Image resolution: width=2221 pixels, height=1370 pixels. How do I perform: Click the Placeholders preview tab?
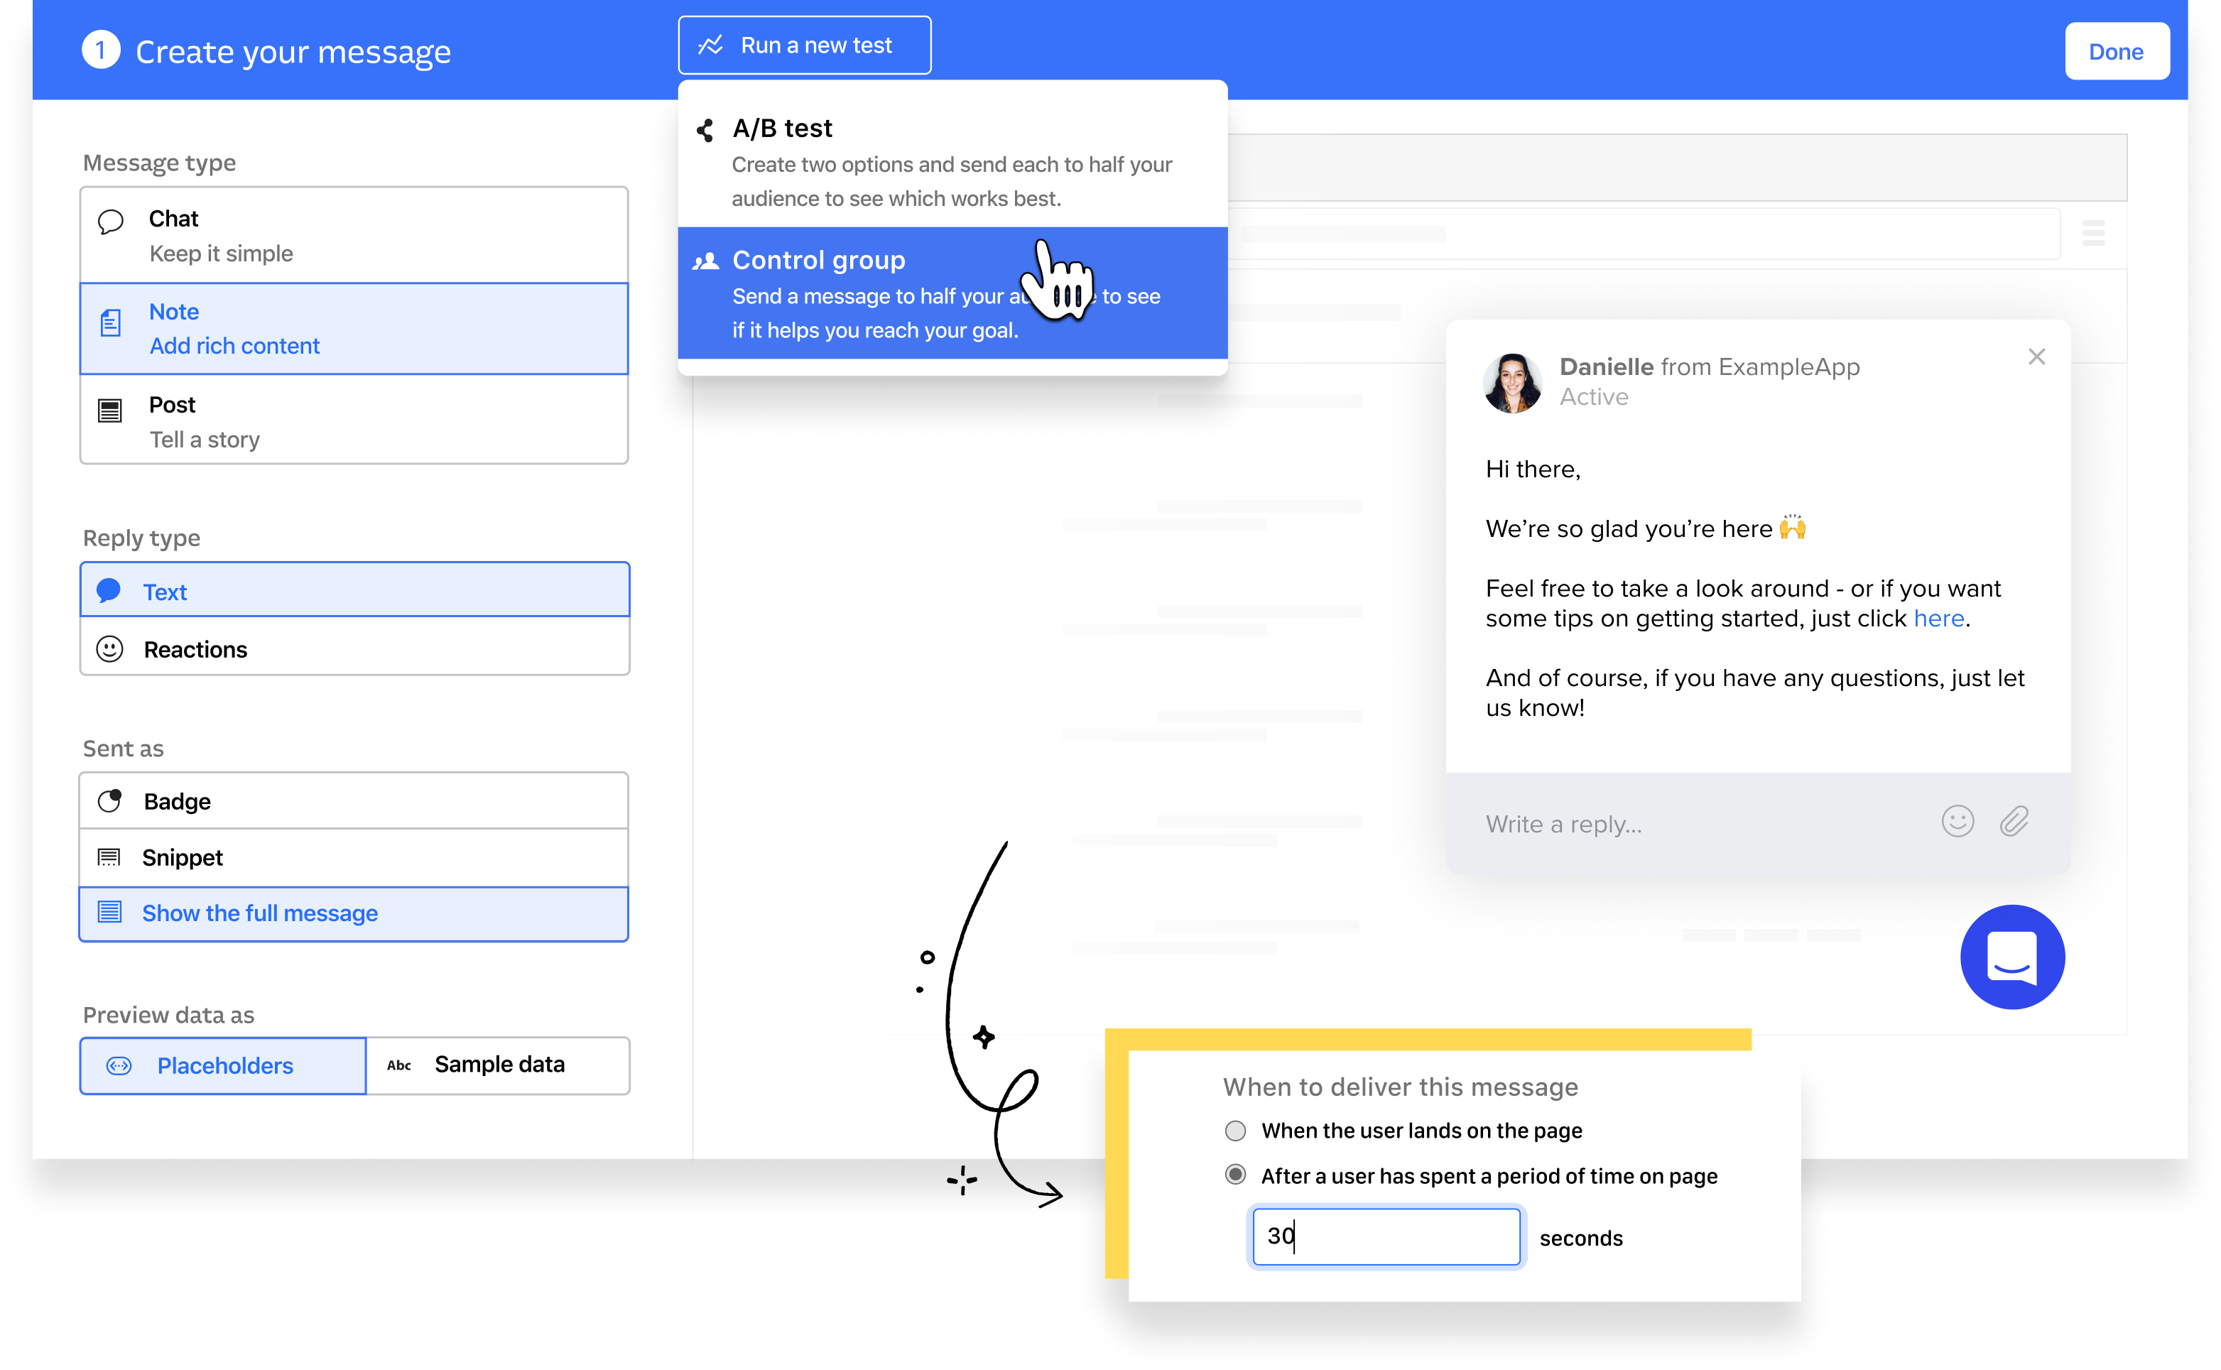click(x=222, y=1065)
